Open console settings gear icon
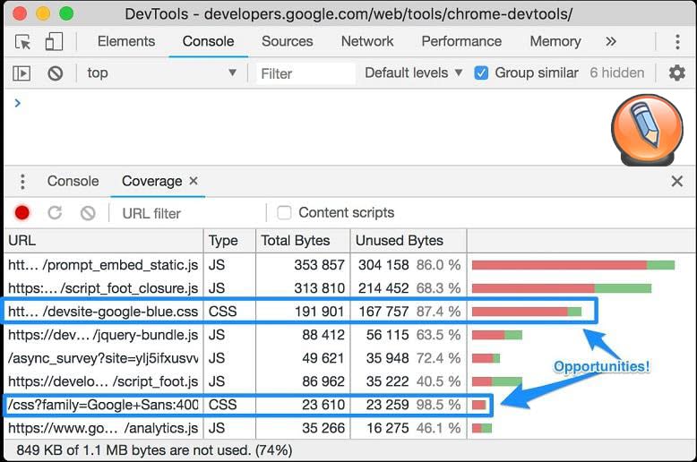The image size is (697, 462). tap(676, 73)
